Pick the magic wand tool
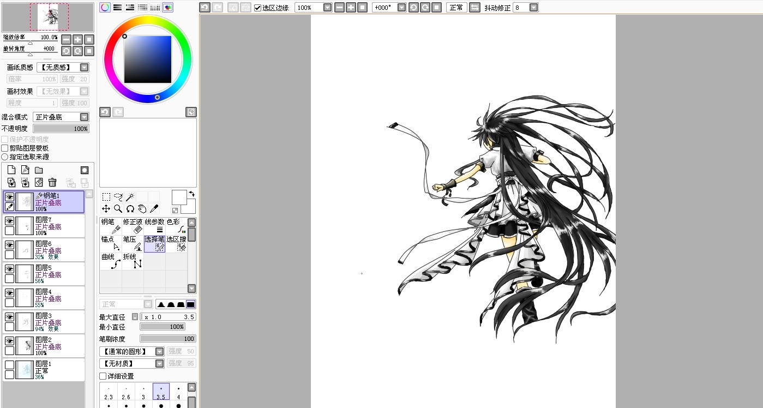The image size is (763, 408). [130, 197]
